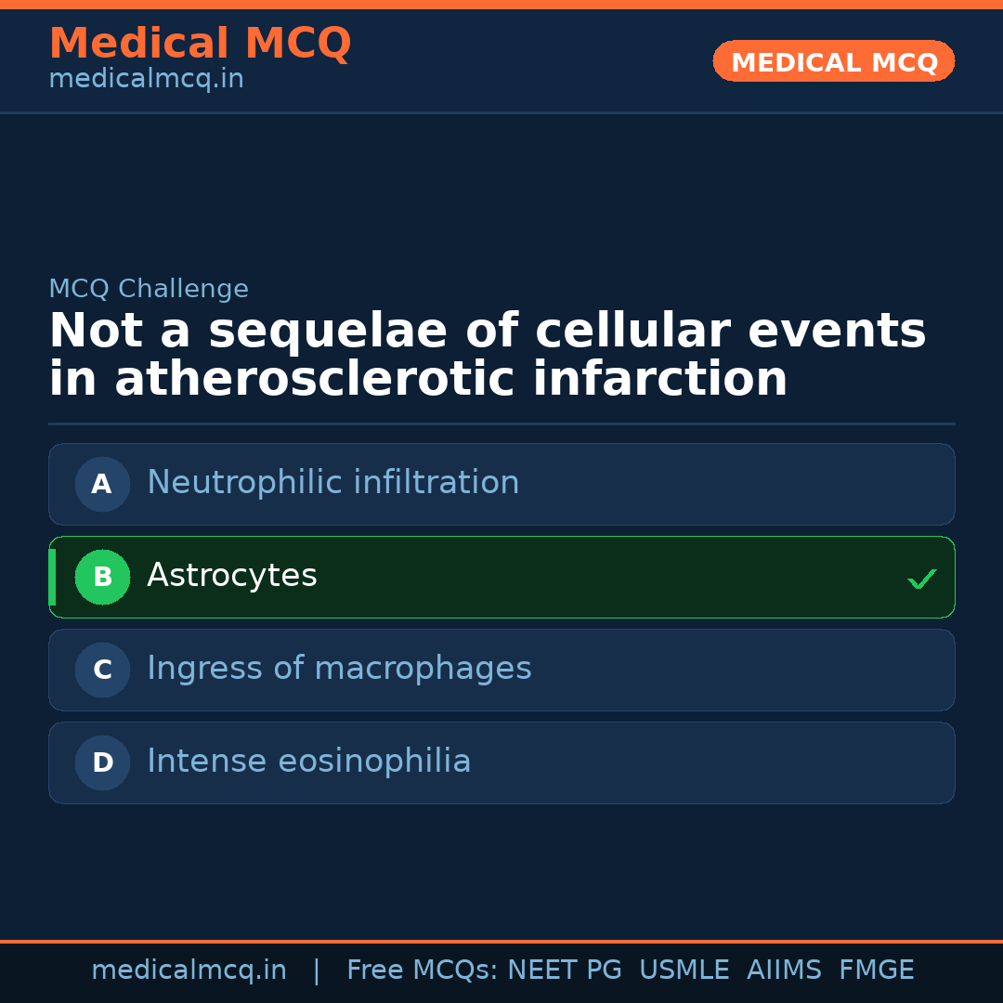Select the Intense eosinophilia answer text
The image size is (1003, 1003).
(x=308, y=762)
